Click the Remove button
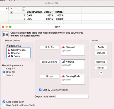The width and height of the screenshot is (114, 109). pyautogui.click(x=101, y=62)
